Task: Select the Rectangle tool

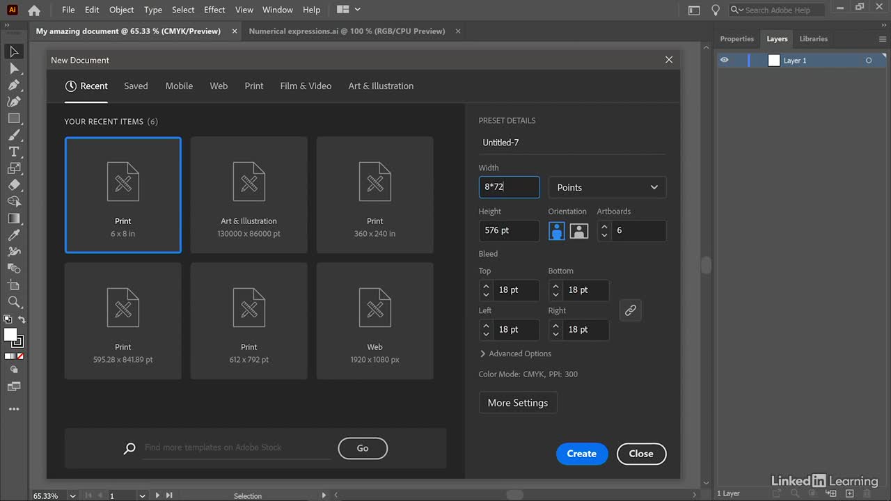Action: [13, 118]
